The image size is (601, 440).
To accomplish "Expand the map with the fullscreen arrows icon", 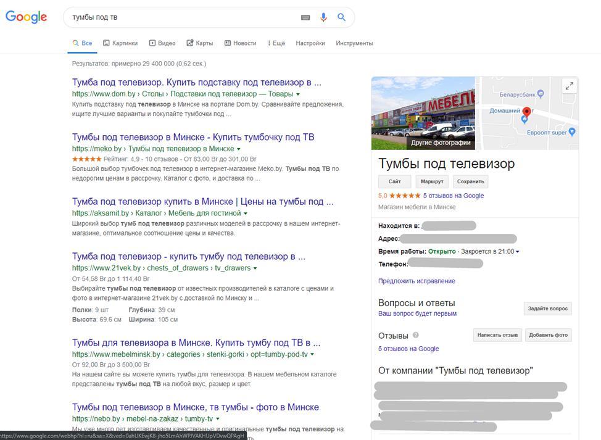I will tap(570, 86).
